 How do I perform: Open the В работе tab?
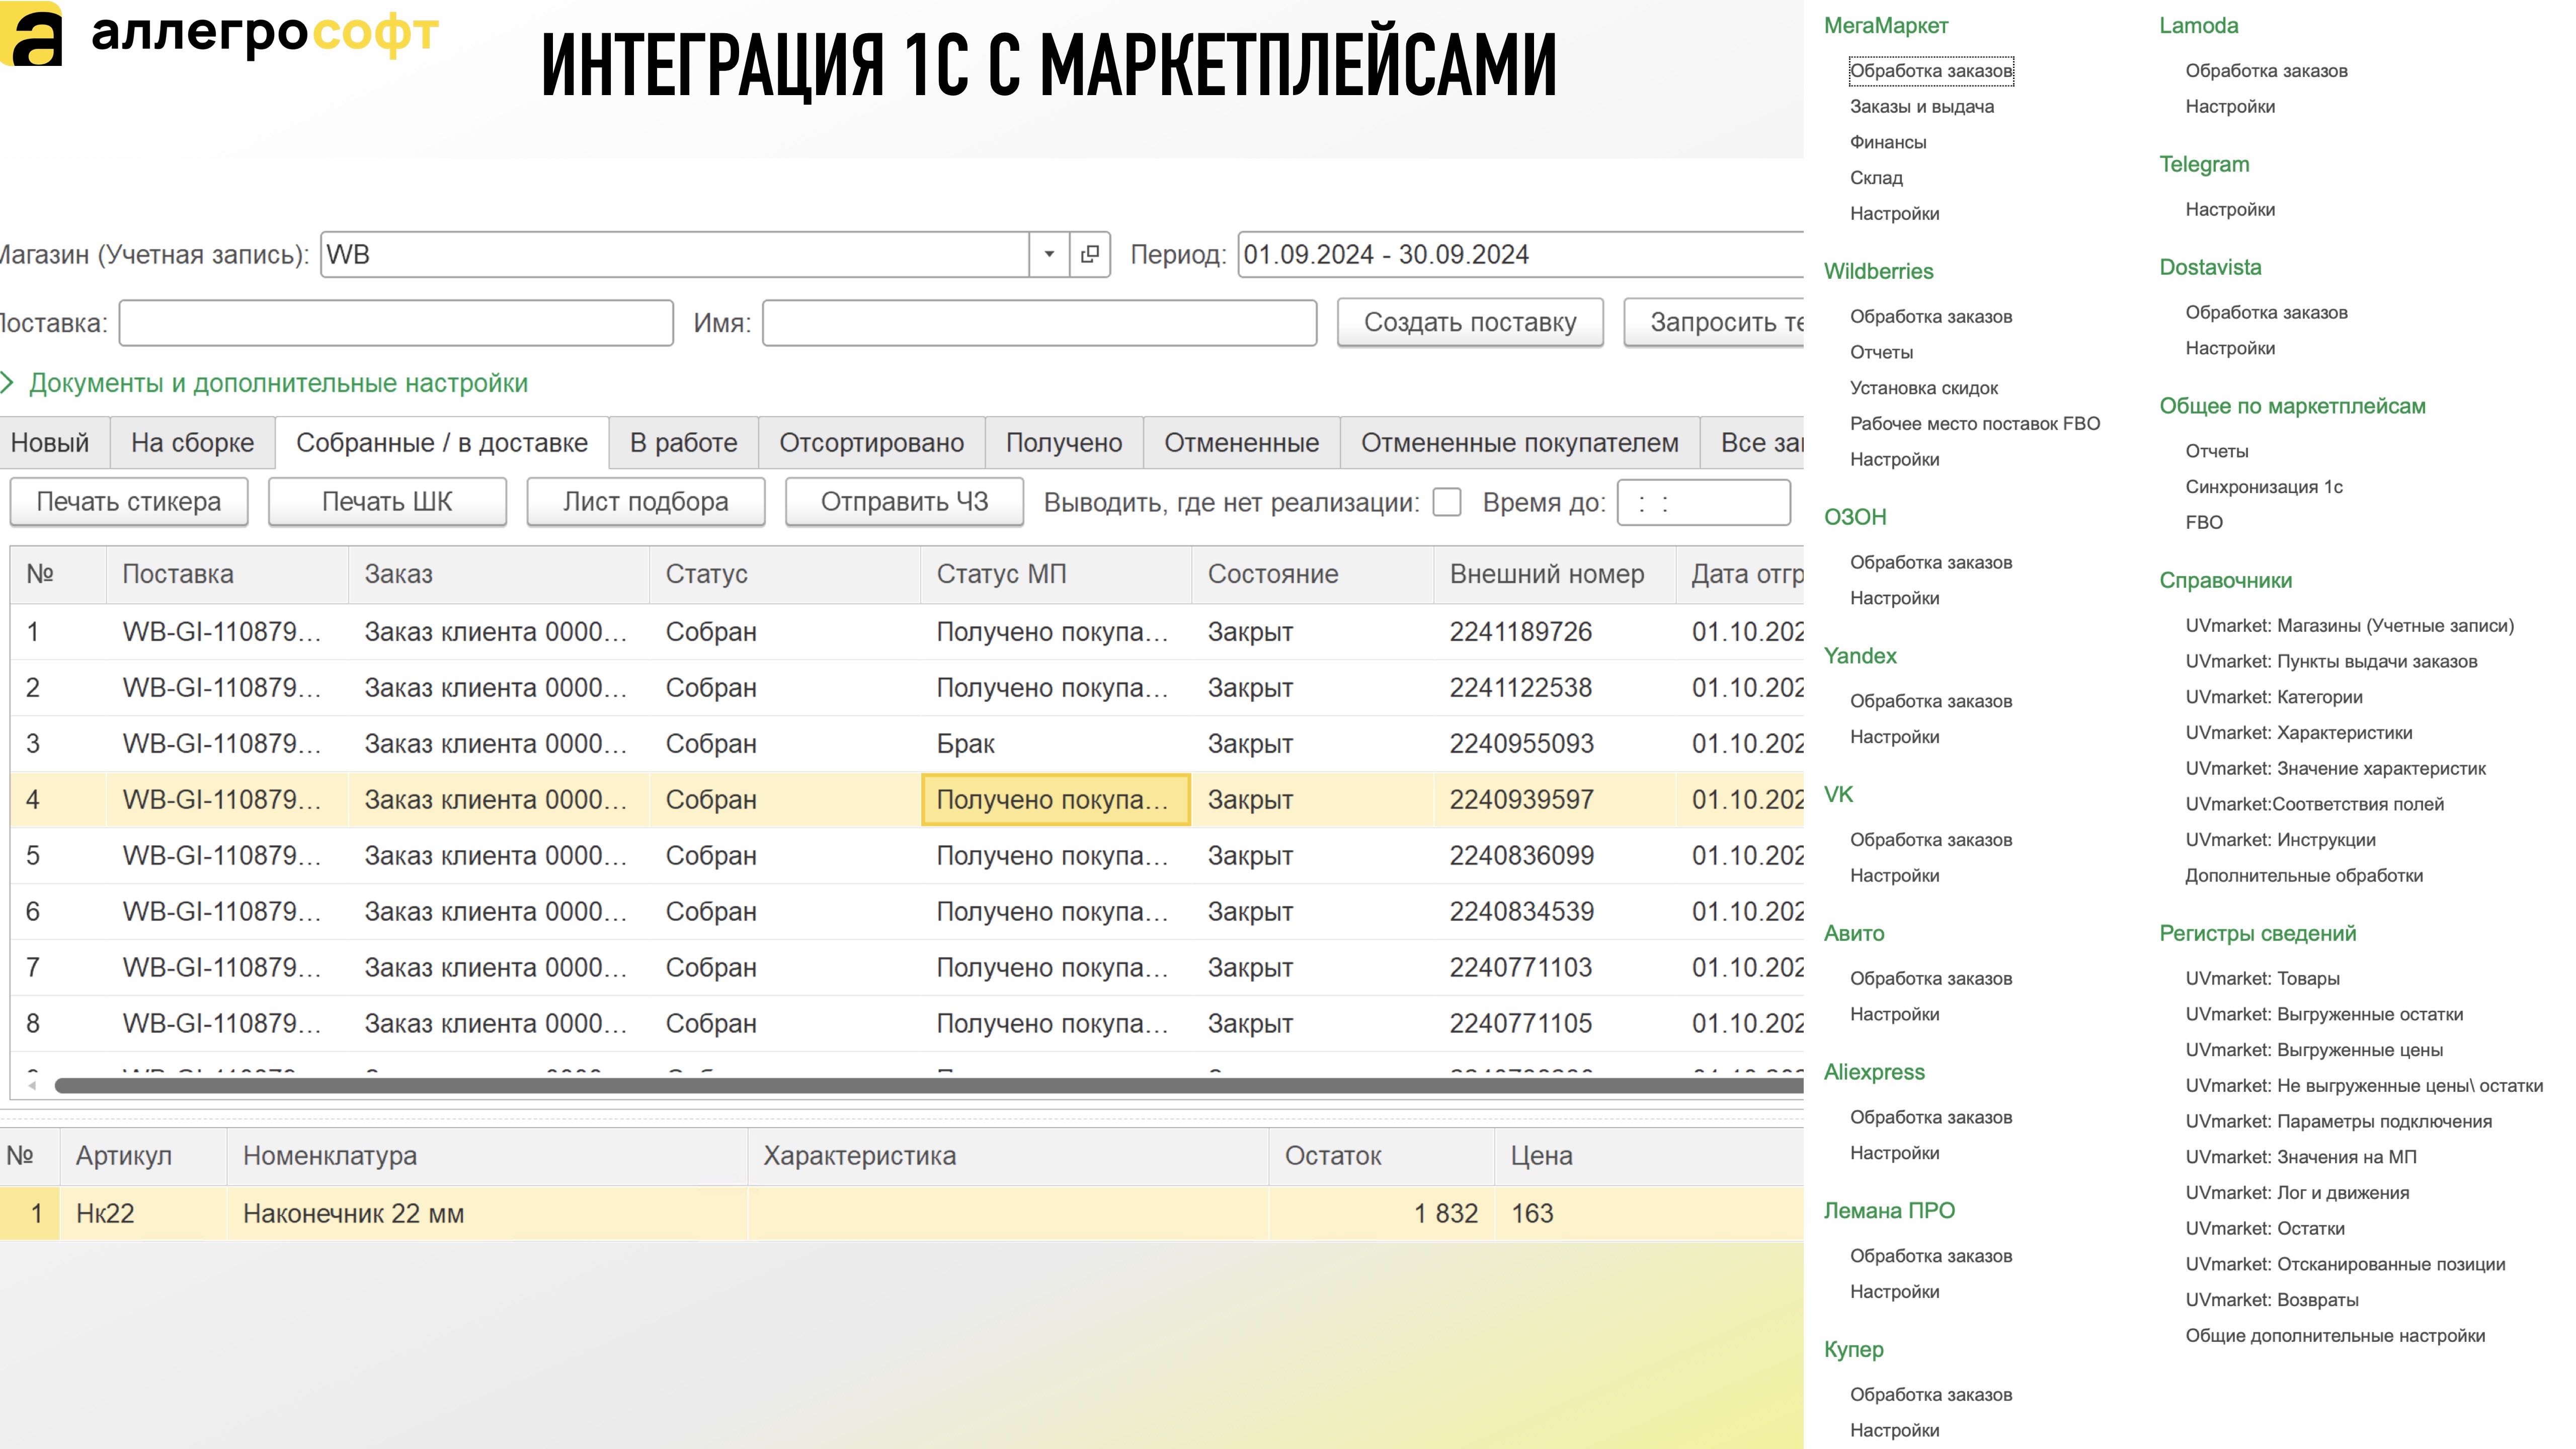pyautogui.click(x=683, y=443)
